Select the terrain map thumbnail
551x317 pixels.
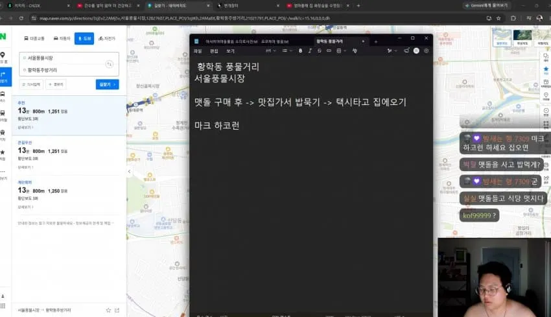[543, 38]
